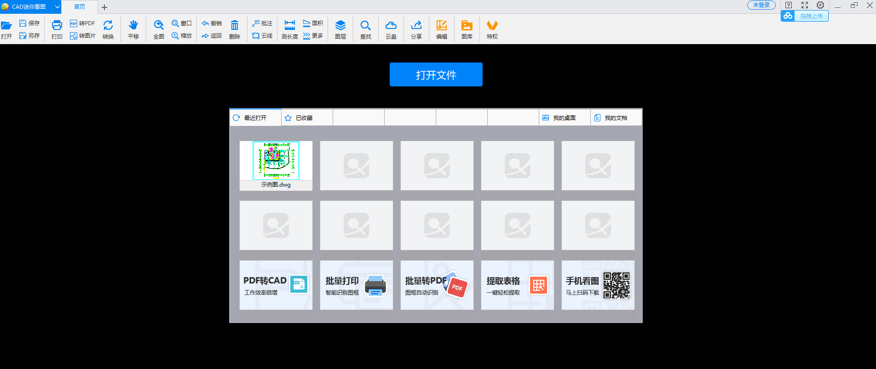Open the Cloud Disk (云盘) icon

click(391, 26)
